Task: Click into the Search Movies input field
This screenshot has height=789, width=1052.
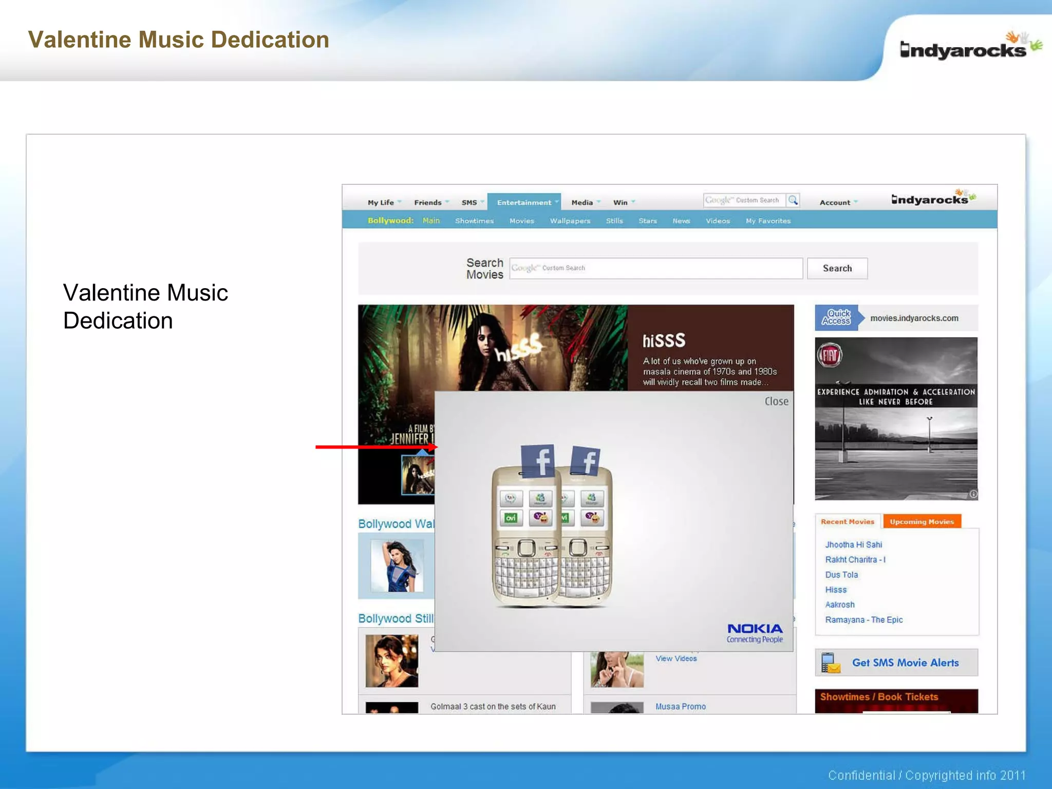Action: tap(656, 268)
